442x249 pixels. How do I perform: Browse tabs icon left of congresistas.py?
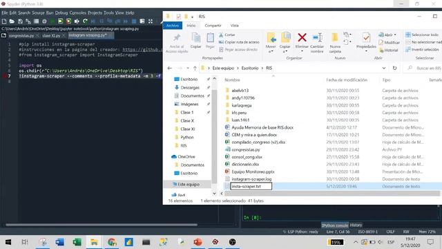click(3, 35)
